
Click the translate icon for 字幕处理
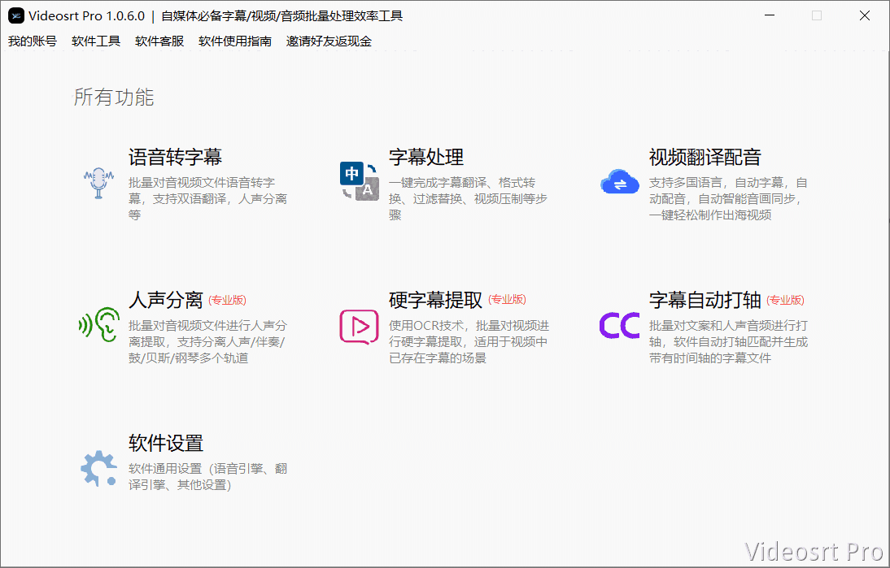coord(360,181)
